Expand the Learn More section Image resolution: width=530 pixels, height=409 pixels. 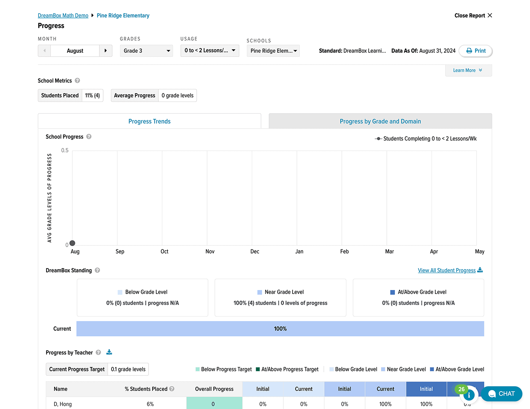(468, 70)
